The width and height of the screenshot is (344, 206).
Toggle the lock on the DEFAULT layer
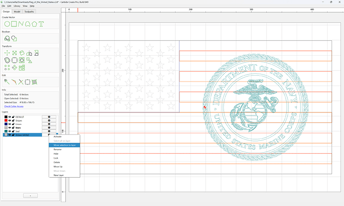(13, 117)
